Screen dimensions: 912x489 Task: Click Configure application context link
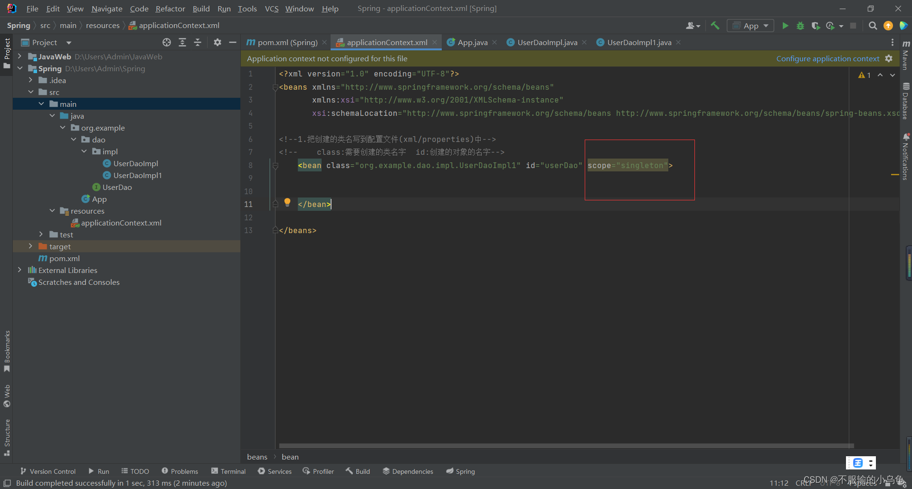[x=827, y=58]
